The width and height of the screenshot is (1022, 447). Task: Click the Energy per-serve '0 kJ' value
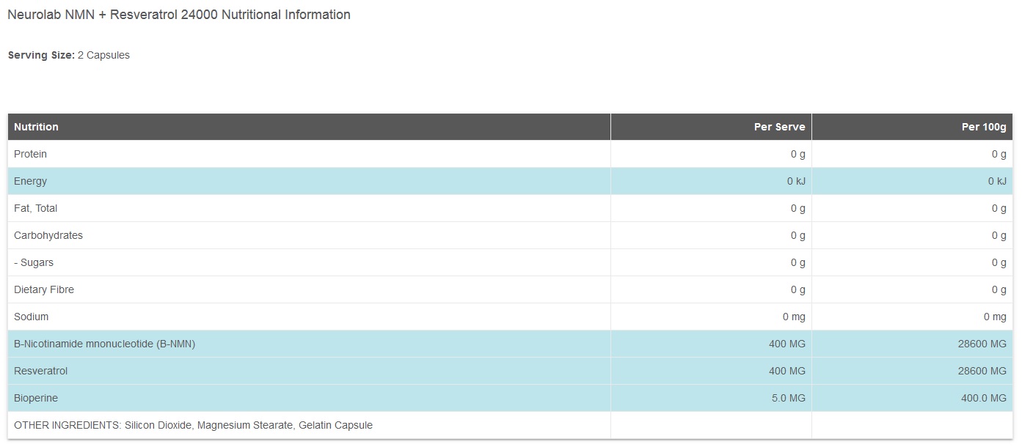point(796,181)
